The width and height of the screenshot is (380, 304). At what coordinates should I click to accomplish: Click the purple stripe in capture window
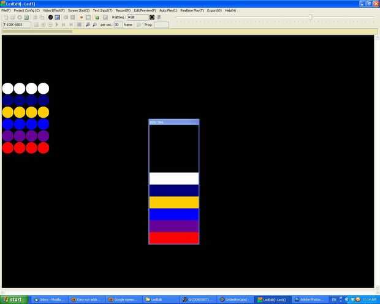pos(174,226)
